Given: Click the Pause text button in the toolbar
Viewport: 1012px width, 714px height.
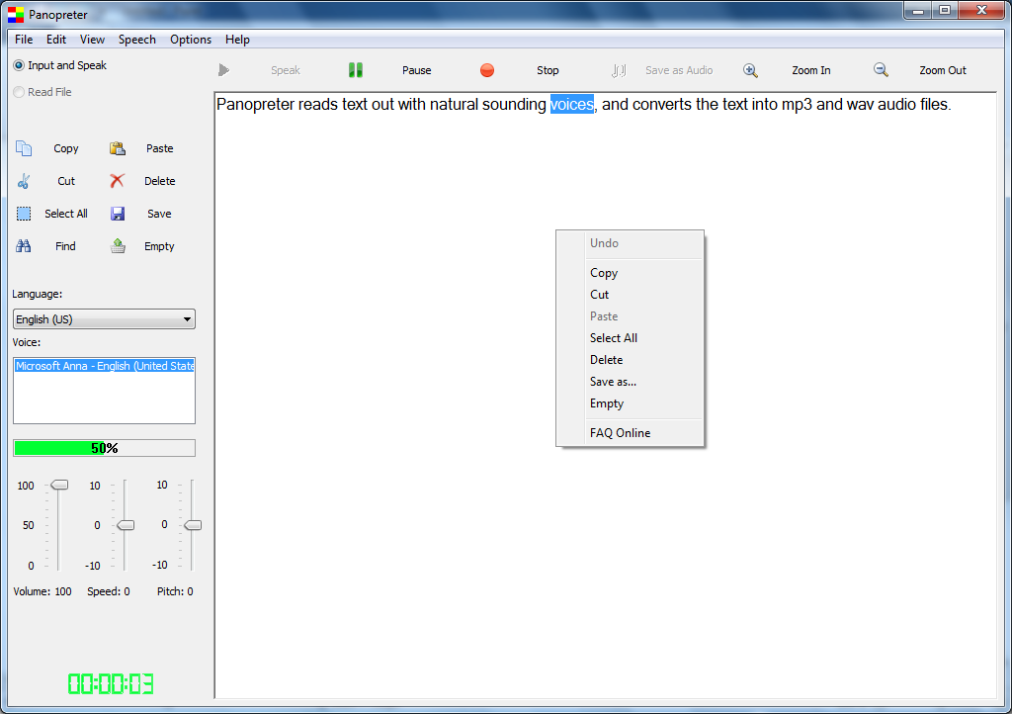Looking at the screenshot, I should coord(417,70).
